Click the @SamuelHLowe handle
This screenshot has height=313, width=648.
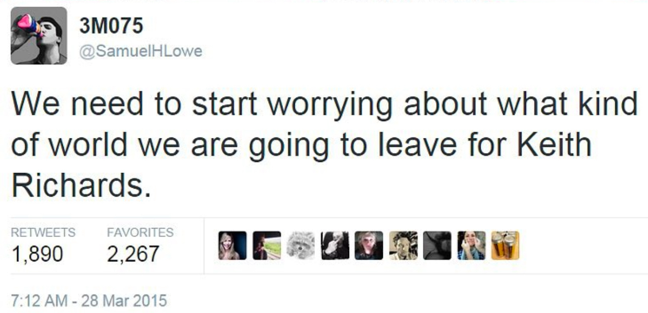(141, 51)
